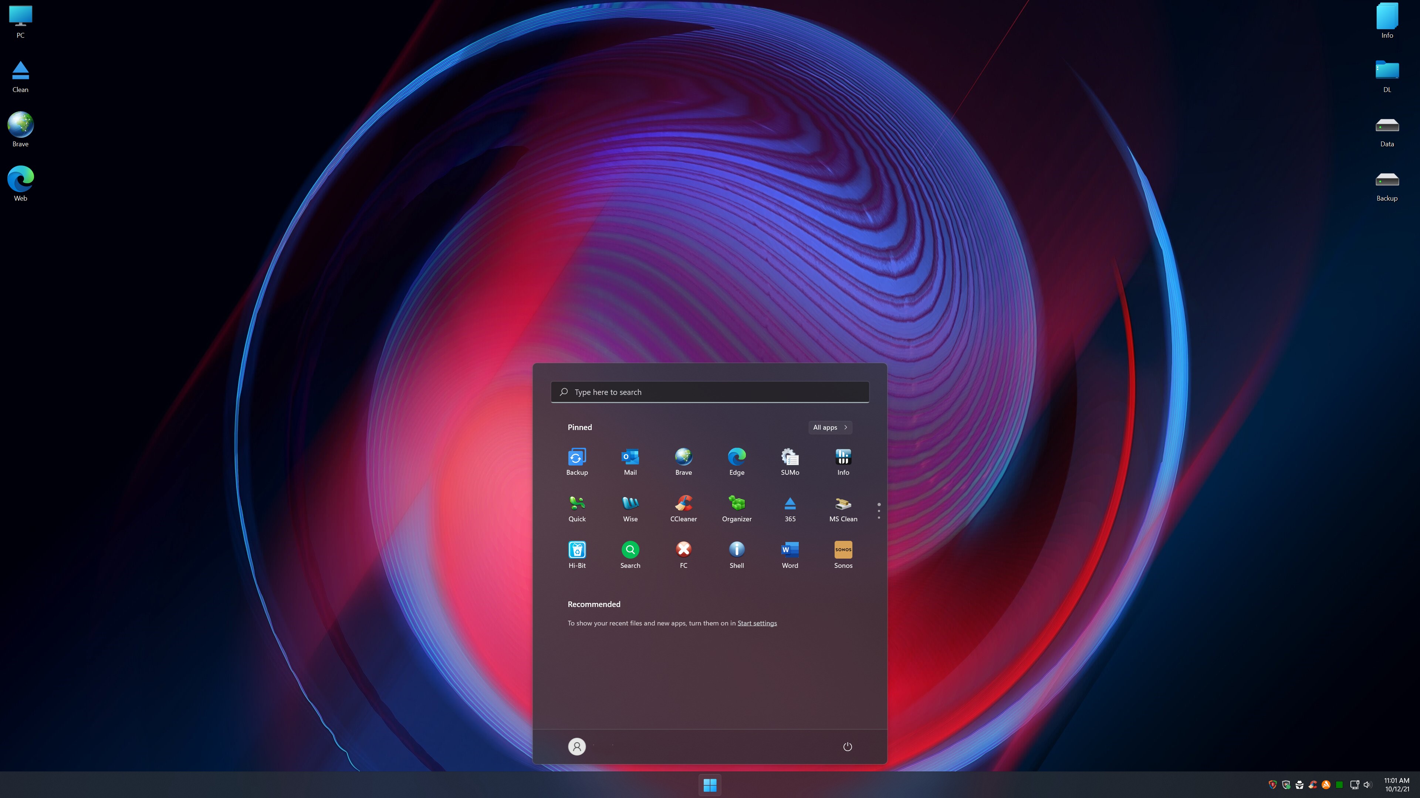Screen dimensions: 1420x798
Task: Click the Type here to search box
Action: 710,392
